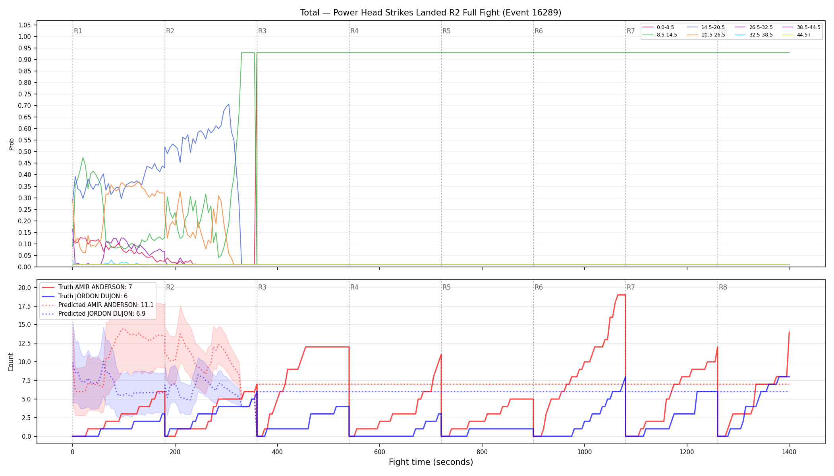Click the 0.50 tick on the Prob axis
This screenshot has height=476, width=834.
[x=25, y=152]
